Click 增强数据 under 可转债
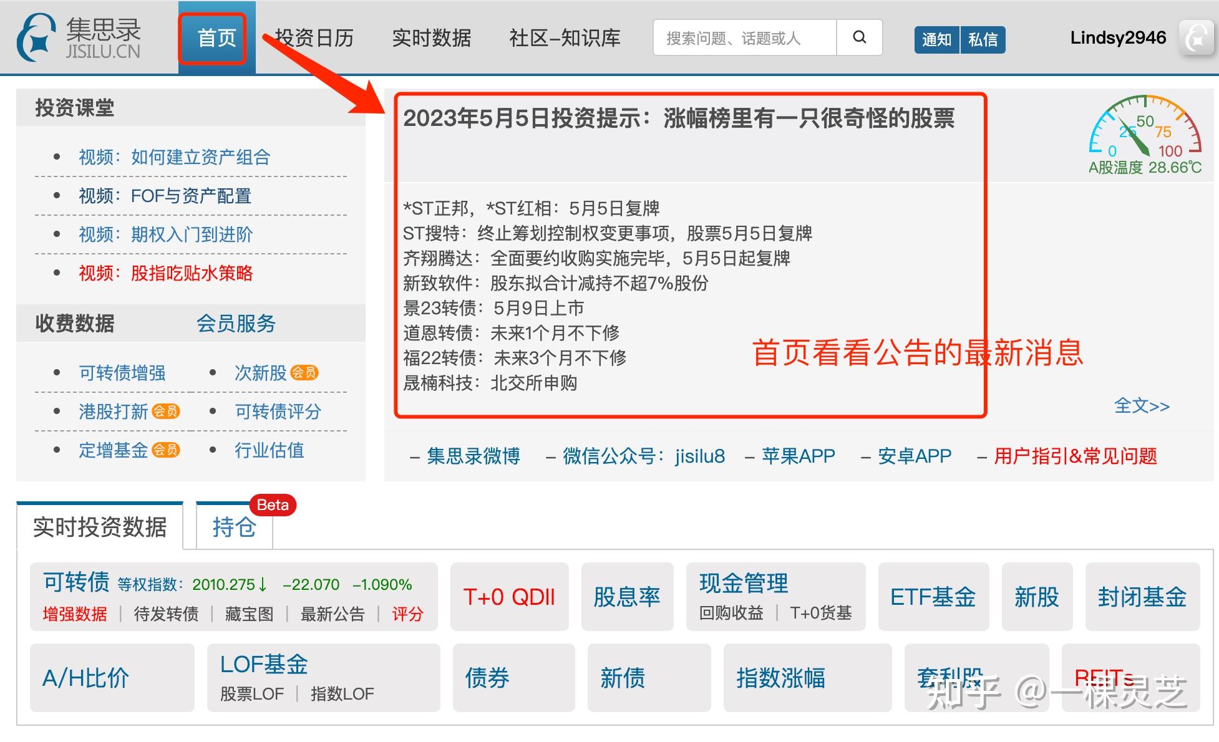Viewport: 1219px width, 742px height. [x=75, y=614]
